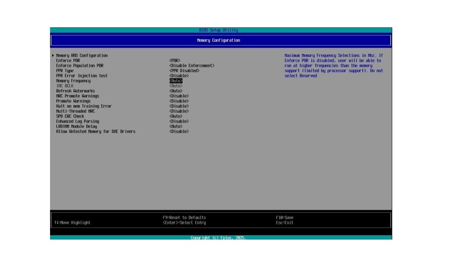Screen dimensions: 453x275
Task: Toggle Allow Untested Memory for DXE Drivers
Action: tap(179, 132)
